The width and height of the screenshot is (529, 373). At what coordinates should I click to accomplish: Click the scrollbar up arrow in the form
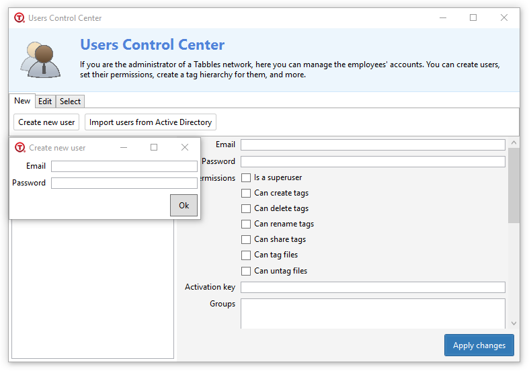click(x=514, y=142)
